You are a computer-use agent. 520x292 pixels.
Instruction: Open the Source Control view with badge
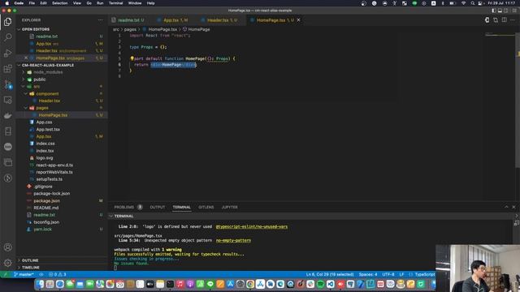pyautogui.click(x=8, y=84)
